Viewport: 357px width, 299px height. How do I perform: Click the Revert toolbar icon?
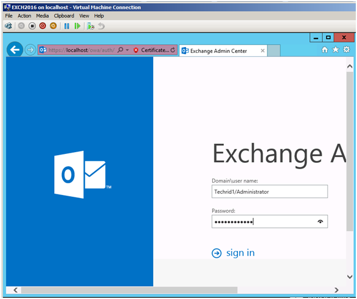101,26
